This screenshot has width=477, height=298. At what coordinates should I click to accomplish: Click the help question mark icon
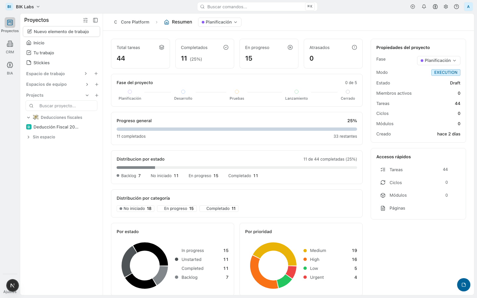point(456,6)
